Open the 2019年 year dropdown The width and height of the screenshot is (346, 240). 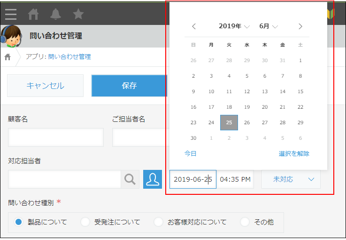[234, 26]
